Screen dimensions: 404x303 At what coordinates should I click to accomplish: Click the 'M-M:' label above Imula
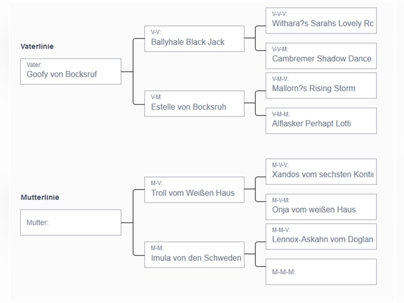(156, 248)
